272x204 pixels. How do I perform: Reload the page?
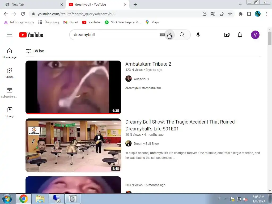[23, 14]
